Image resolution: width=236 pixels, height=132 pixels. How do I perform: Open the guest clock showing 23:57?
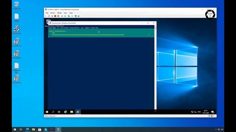click(x=206, y=112)
